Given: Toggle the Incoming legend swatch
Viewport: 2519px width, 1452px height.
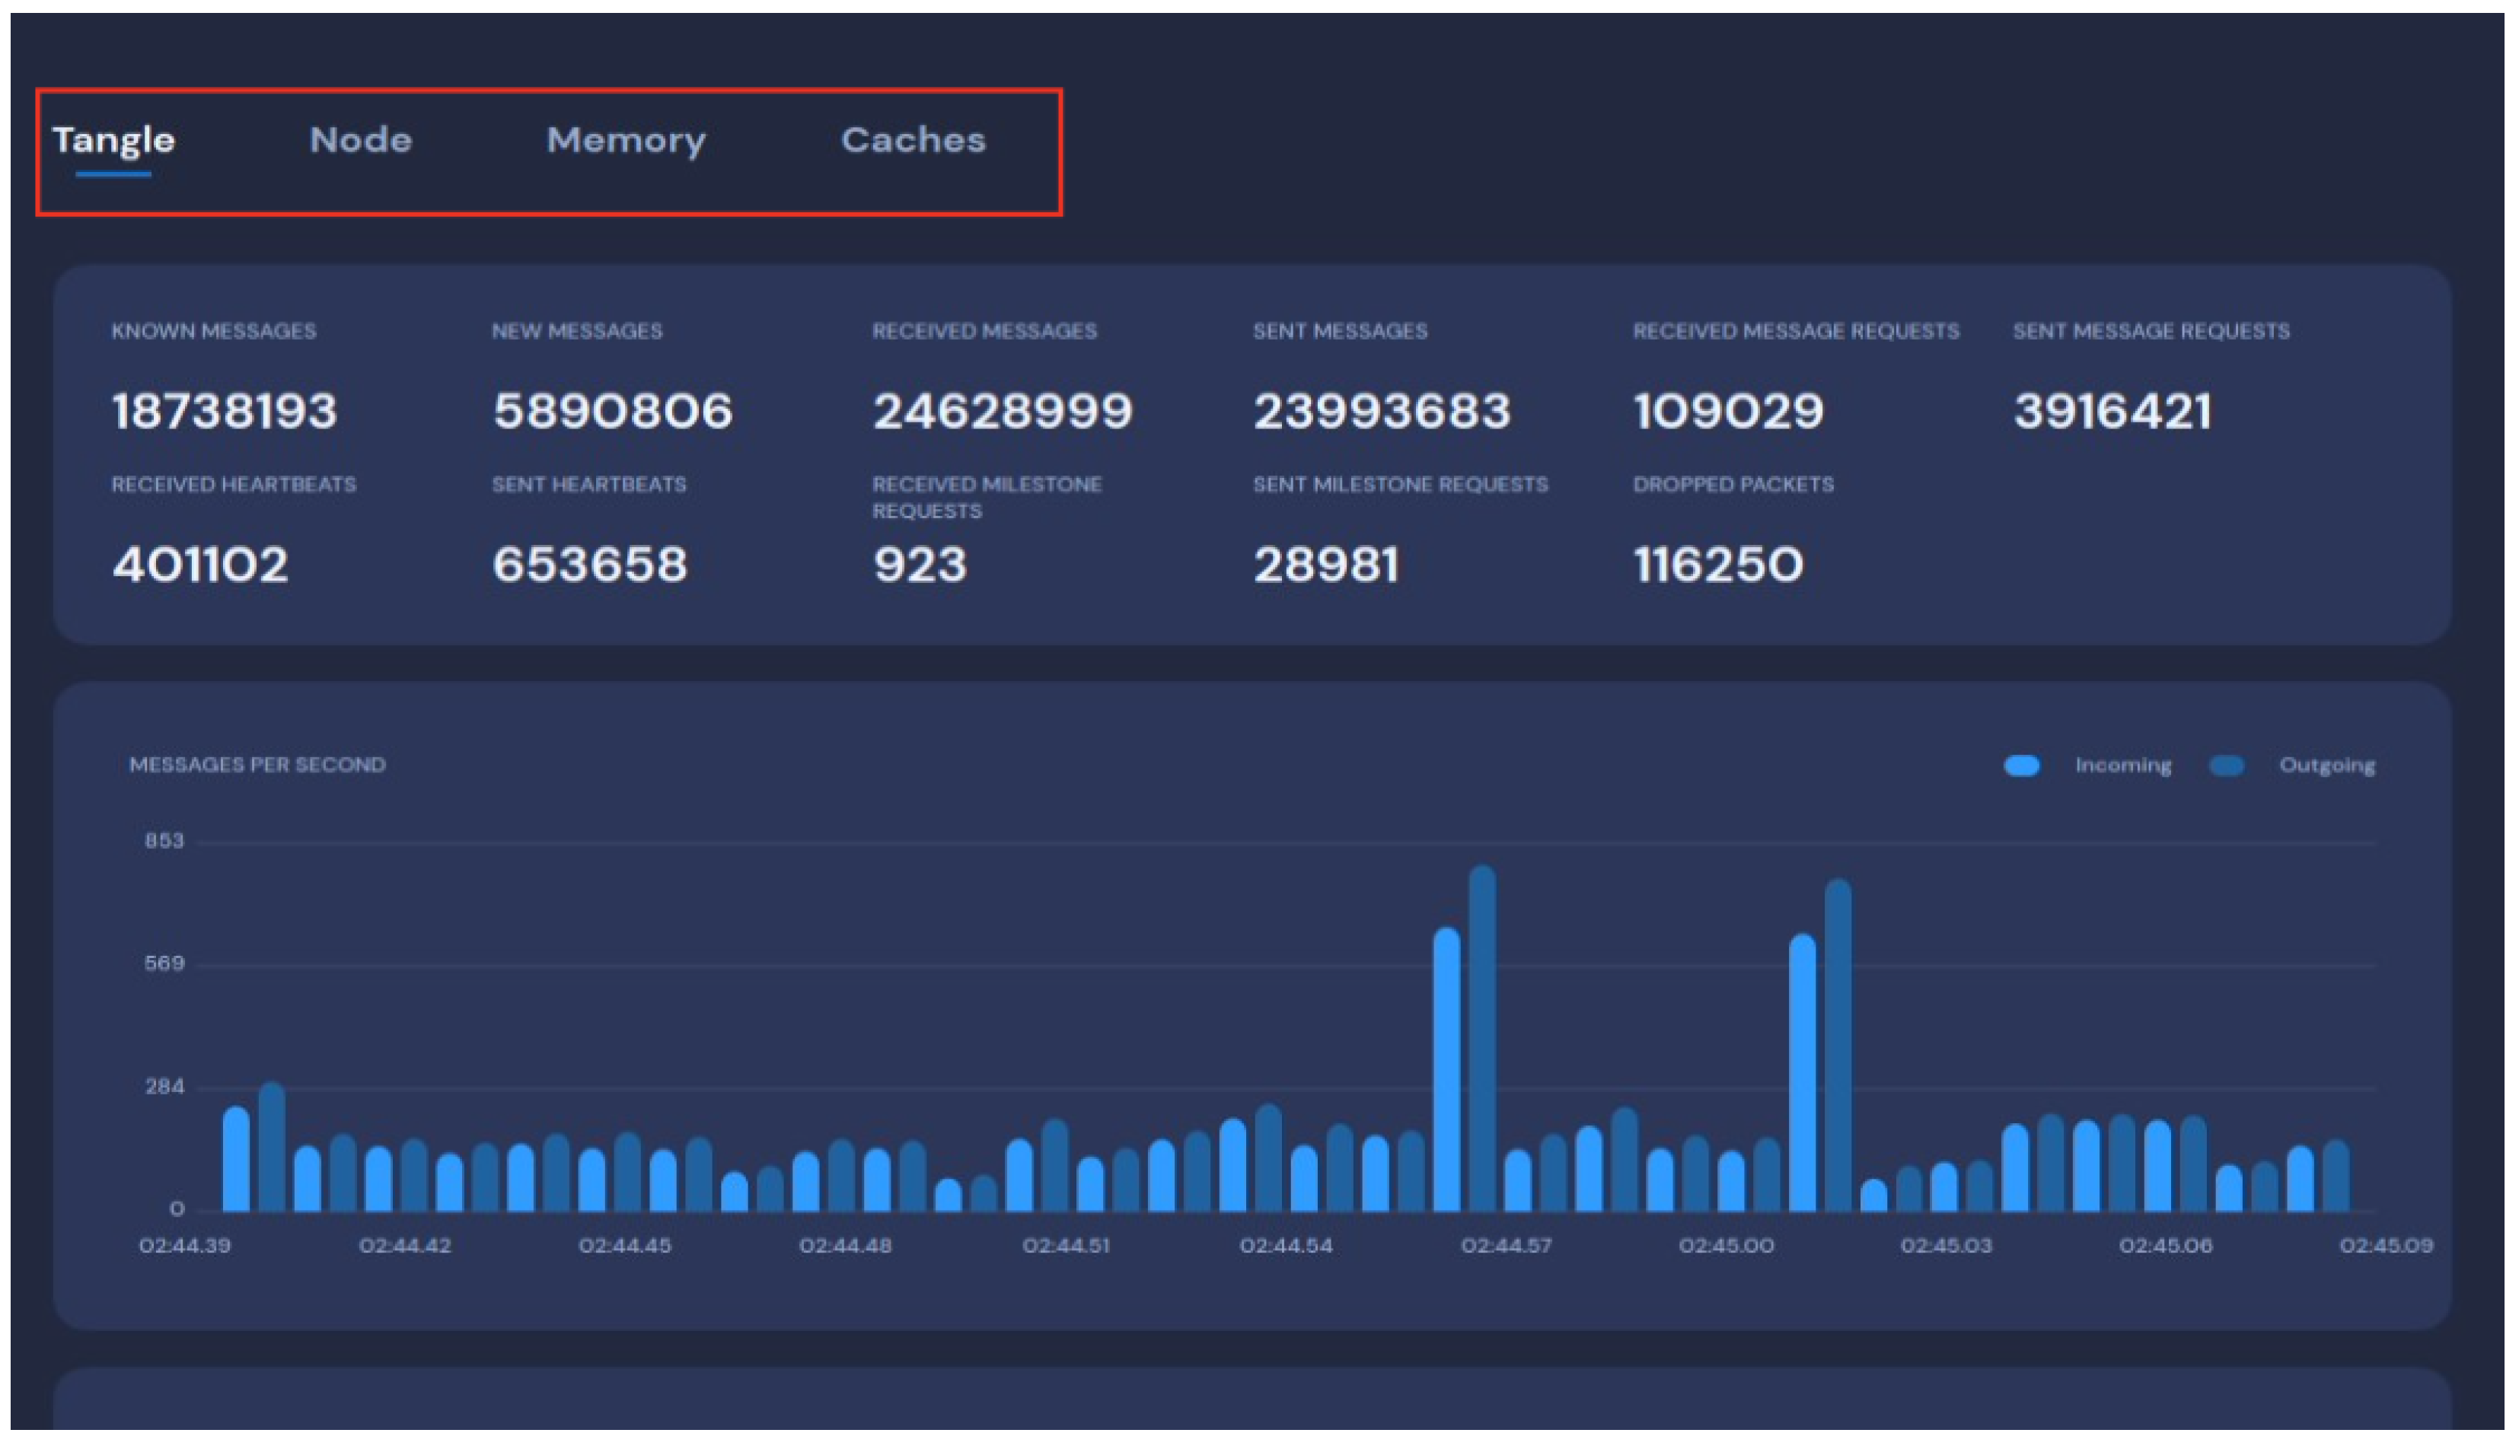Looking at the screenshot, I should [x=2021, y=766].
